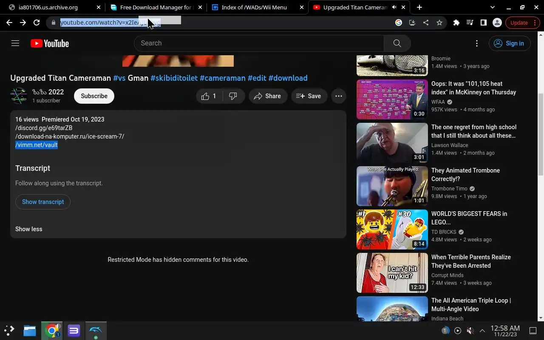Open When Terrible Parents Realize video title
544x340 pixels.
[x=471, y=261]
